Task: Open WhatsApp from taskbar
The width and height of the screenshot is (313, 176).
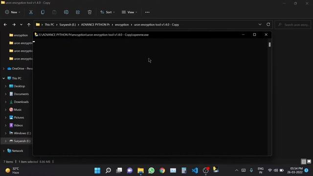Action: 152,171
